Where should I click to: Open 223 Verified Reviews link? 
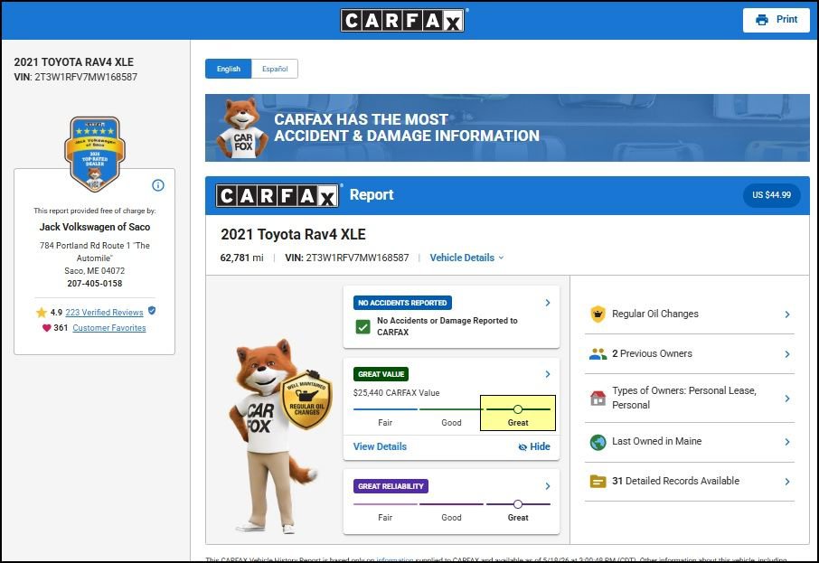tap(104, 313)
